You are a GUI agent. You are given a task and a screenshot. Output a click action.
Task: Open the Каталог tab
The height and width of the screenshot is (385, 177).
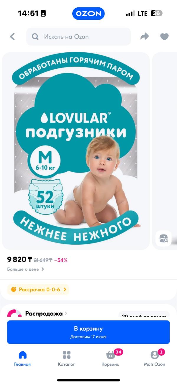point(66,358)
